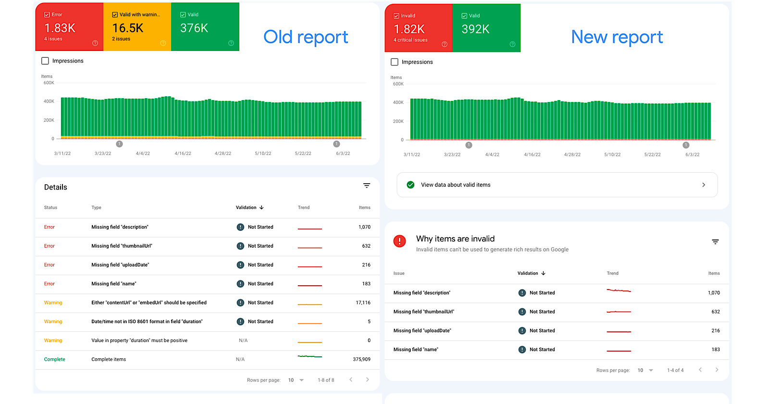Click the first annotation marker on old chart
The width and height of the screenshot is (769, 404).
point(119,144)
